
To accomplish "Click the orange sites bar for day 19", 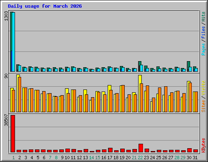I will (123, 98).
